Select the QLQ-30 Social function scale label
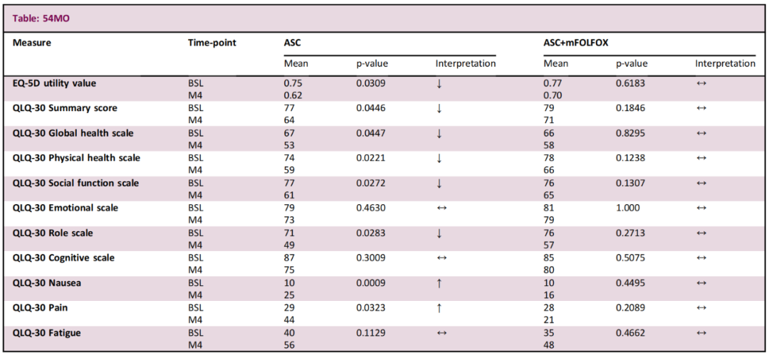 tap(76, 183)
